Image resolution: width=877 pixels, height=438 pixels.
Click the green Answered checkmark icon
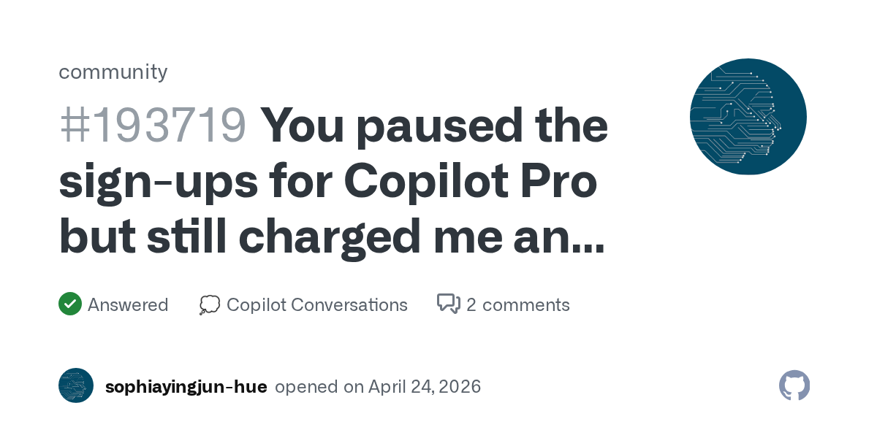click(x=69, y=304)
